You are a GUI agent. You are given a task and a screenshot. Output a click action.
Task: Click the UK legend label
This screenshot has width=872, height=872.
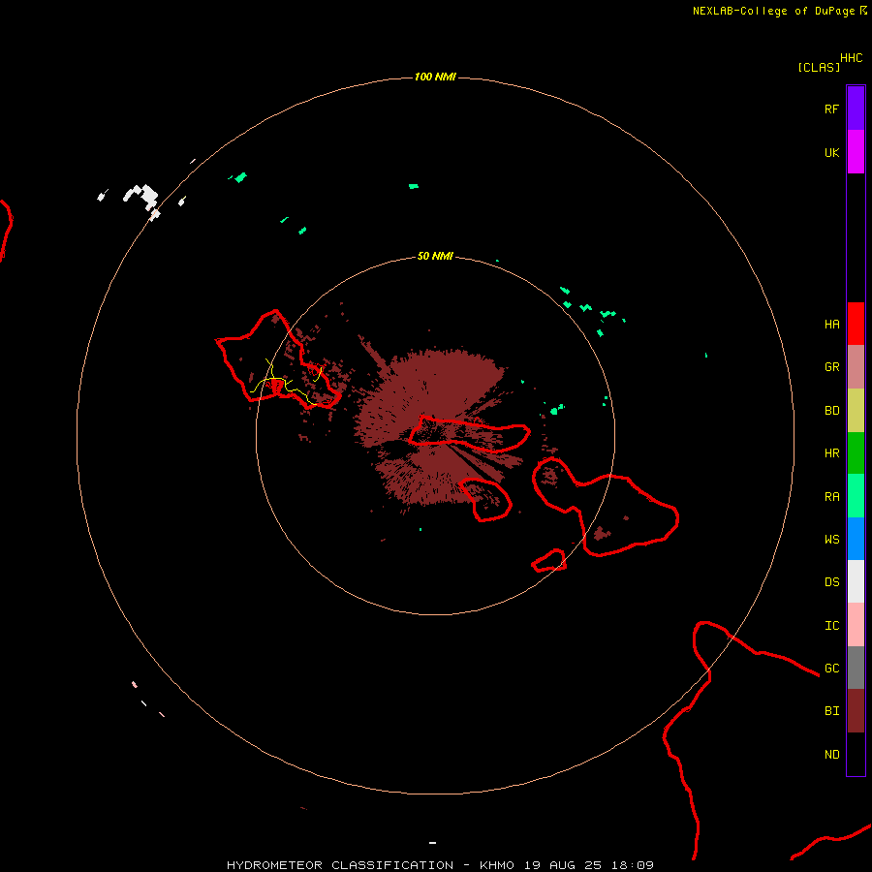pyautogui.click(x=831, y=152)
